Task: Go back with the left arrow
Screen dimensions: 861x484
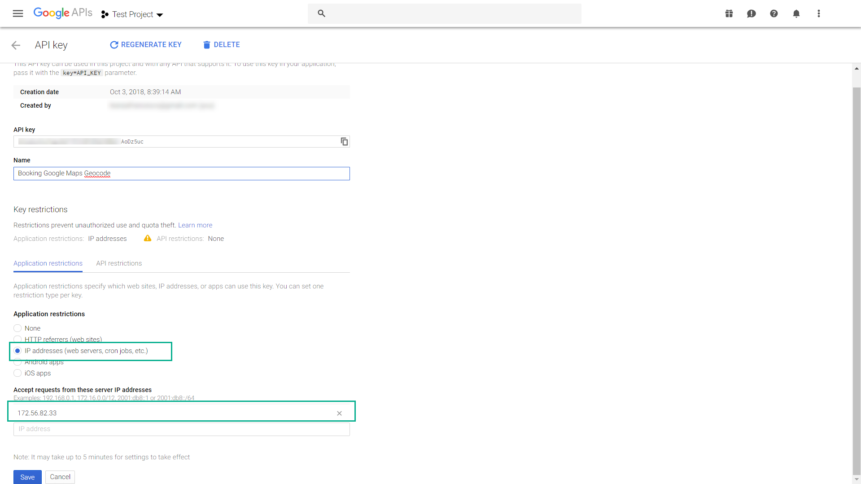Action: [16, 45]
